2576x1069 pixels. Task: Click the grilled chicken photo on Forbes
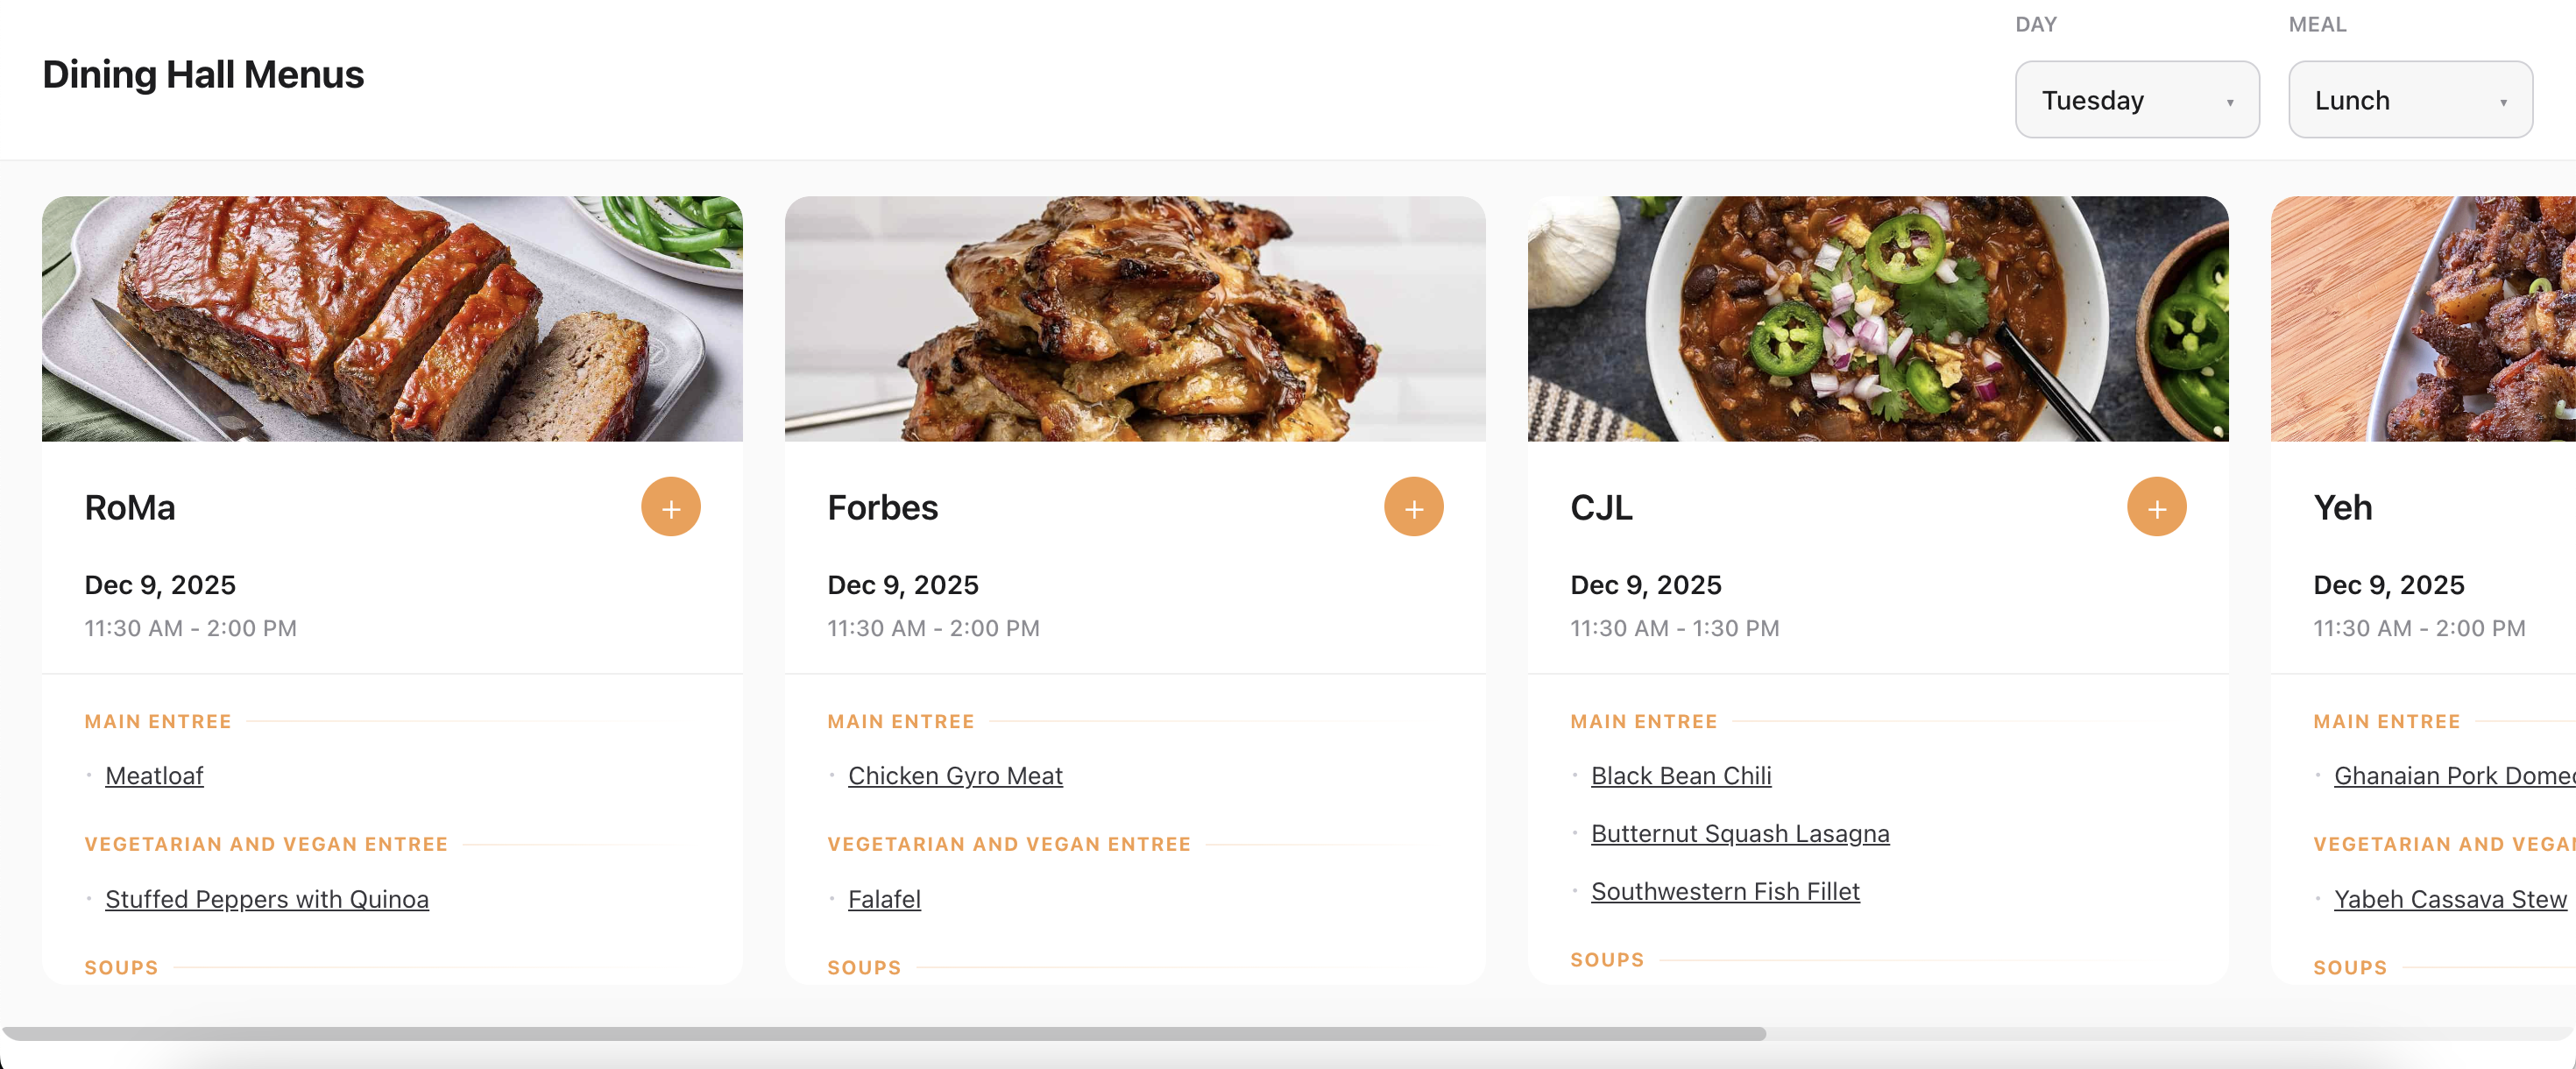click(1135, 319)
